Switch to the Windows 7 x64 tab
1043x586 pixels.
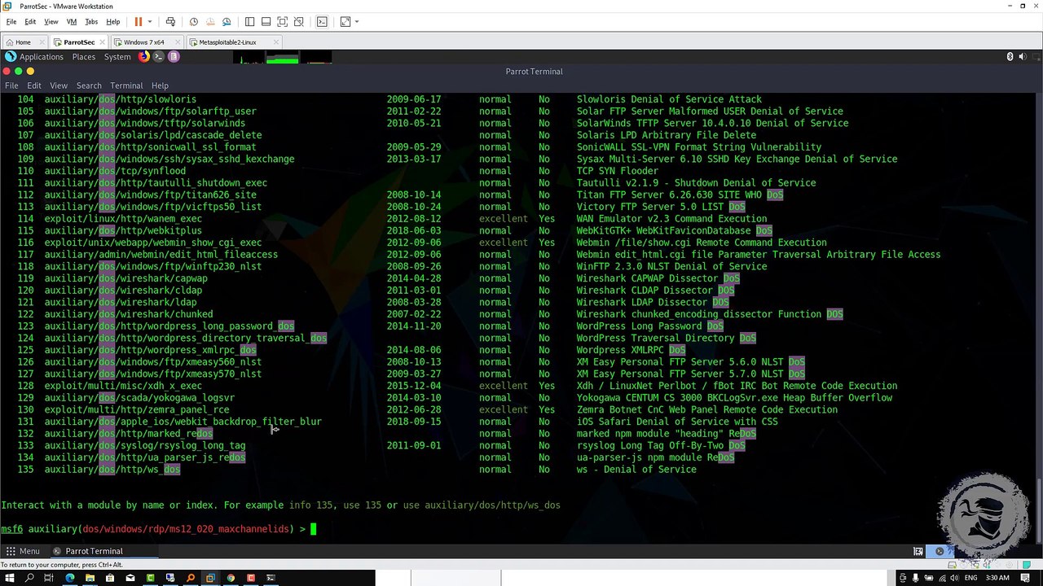pos(143,42)
